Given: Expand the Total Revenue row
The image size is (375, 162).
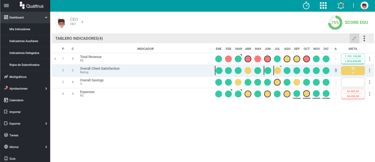Looking at the screenshot, I should [x=55, y=59].
